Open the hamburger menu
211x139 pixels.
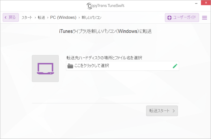pos(204,18)
